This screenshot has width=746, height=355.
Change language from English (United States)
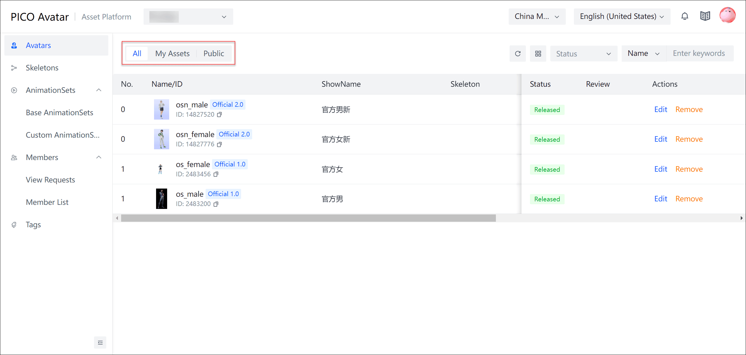click(622, 17)
